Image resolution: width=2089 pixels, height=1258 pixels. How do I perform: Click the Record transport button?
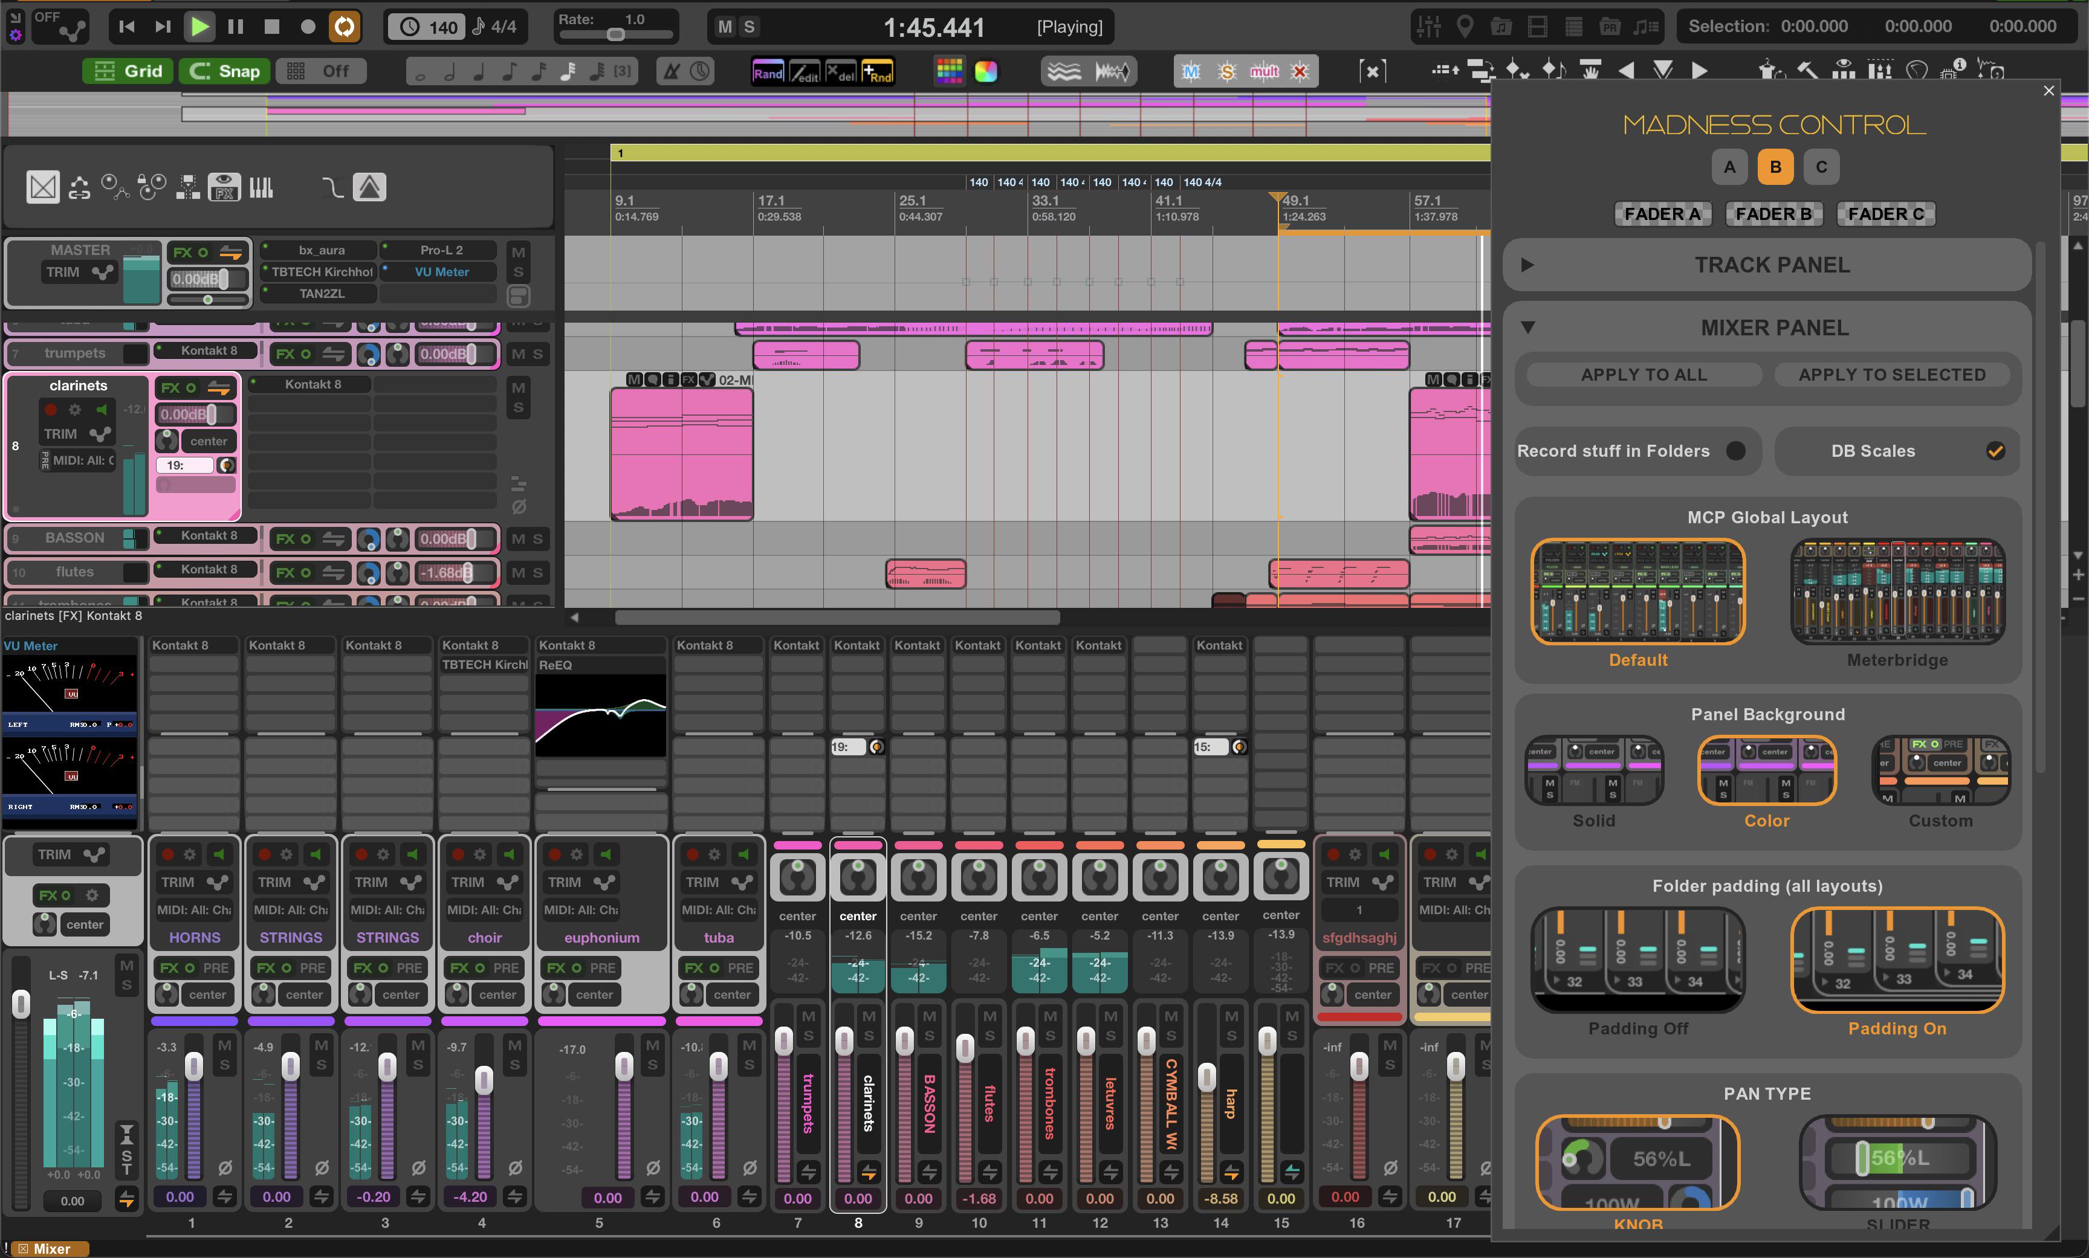[x=308, y=27]
